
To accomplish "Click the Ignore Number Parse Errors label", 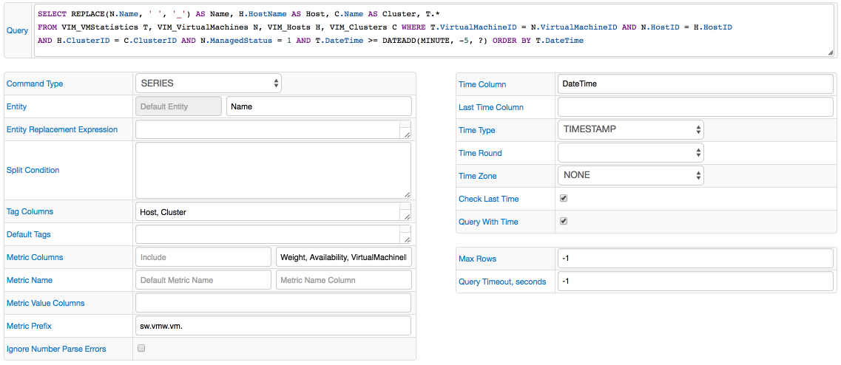I will 56,349.
